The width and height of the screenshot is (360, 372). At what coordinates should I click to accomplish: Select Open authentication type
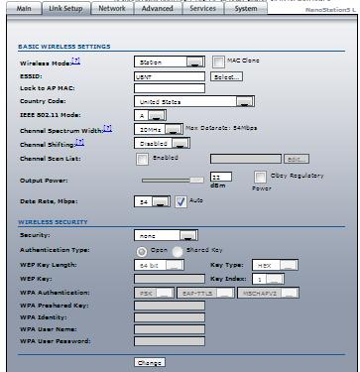coord(142,252)
